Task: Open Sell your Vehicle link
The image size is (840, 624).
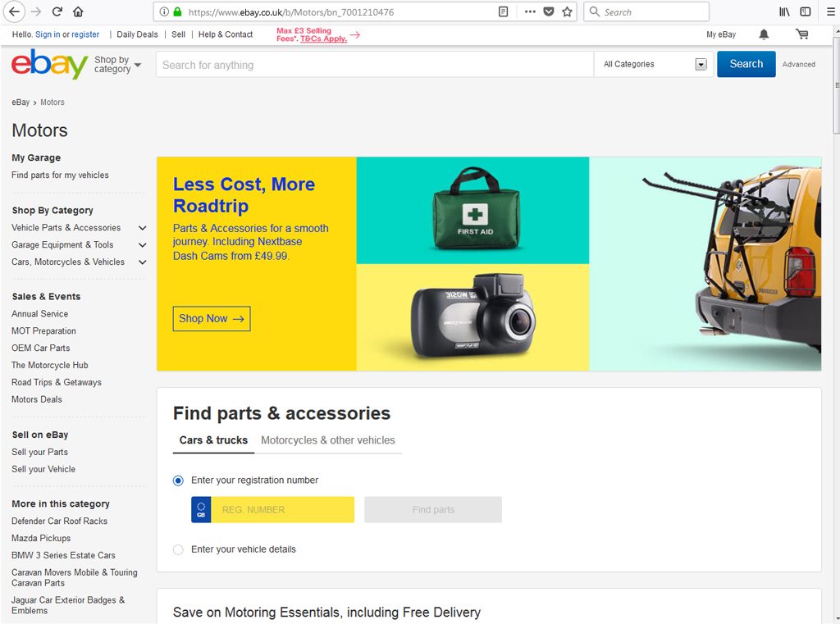Action: click(x=43, y=469)
